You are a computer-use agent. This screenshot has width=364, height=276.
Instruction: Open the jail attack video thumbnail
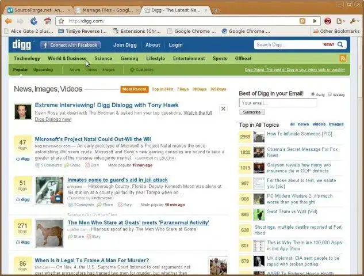coord(49,190)
